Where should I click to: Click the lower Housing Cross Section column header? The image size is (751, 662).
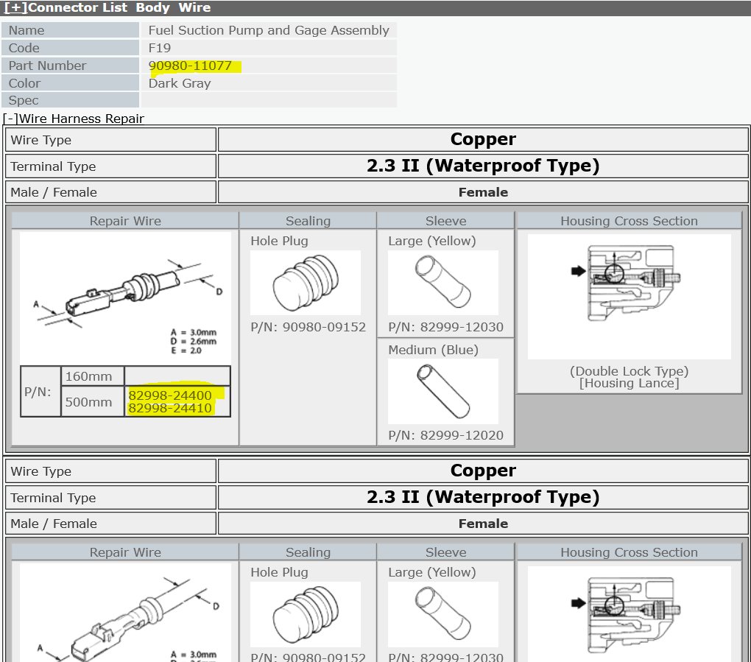click(x=629, y=552)
